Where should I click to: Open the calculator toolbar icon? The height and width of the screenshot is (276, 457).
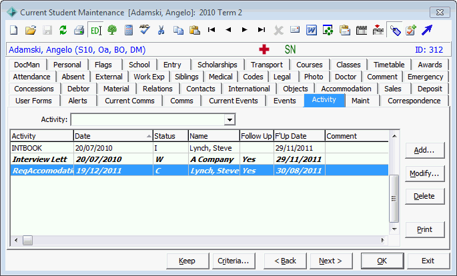tap(129, 30)
